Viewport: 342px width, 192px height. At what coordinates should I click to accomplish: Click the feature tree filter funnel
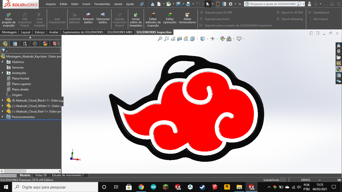pos(3,50)
